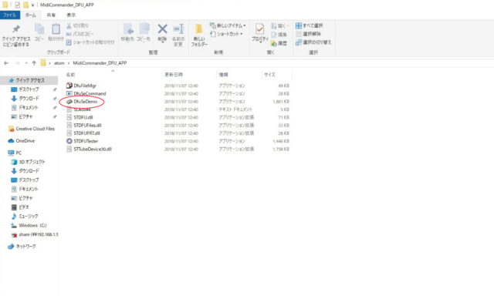Screen dimensions: 494x296
Task: Click Select all in ribbon
Action: 309,25
